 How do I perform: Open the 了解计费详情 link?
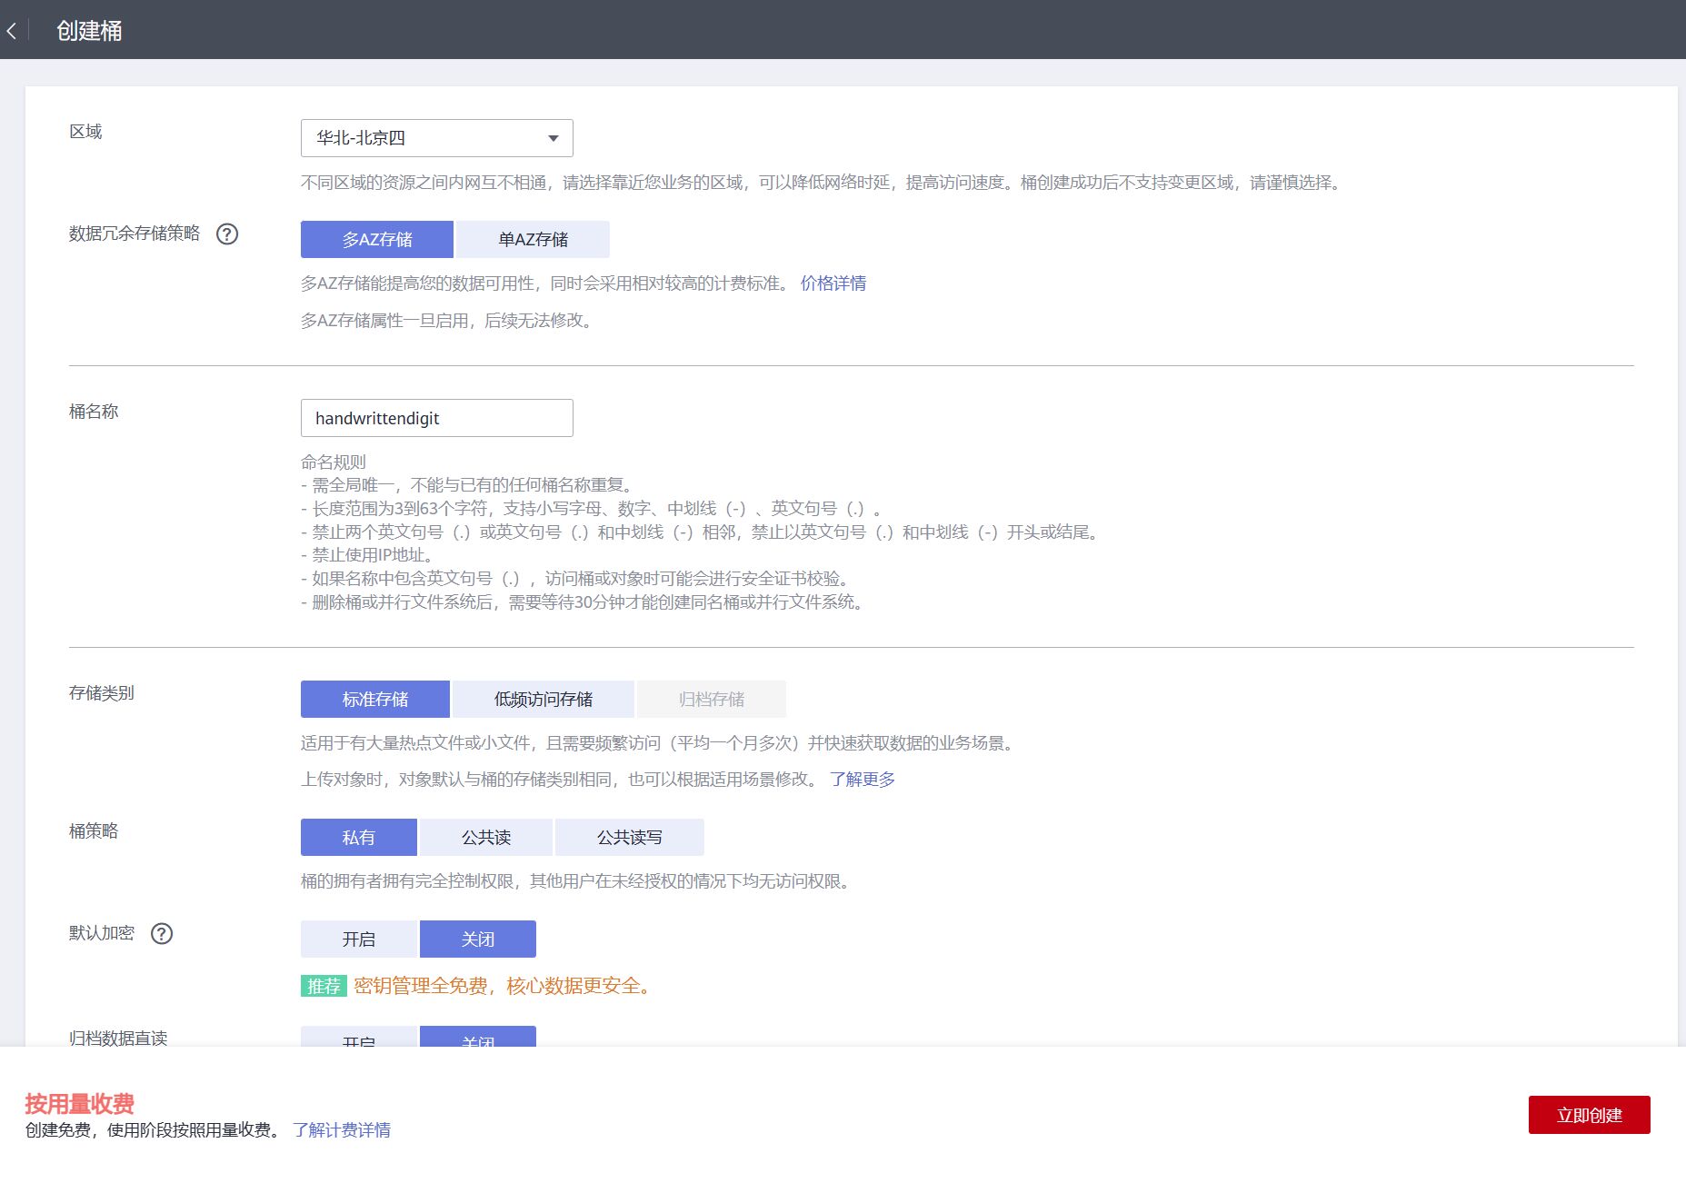(x=342, y=1130)
